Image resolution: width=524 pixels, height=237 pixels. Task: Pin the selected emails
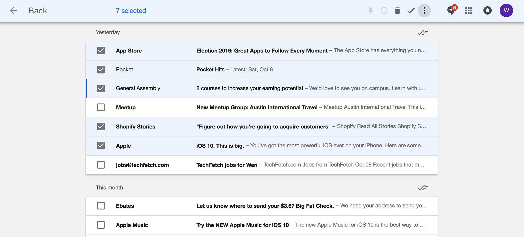[x=370, y=11]
